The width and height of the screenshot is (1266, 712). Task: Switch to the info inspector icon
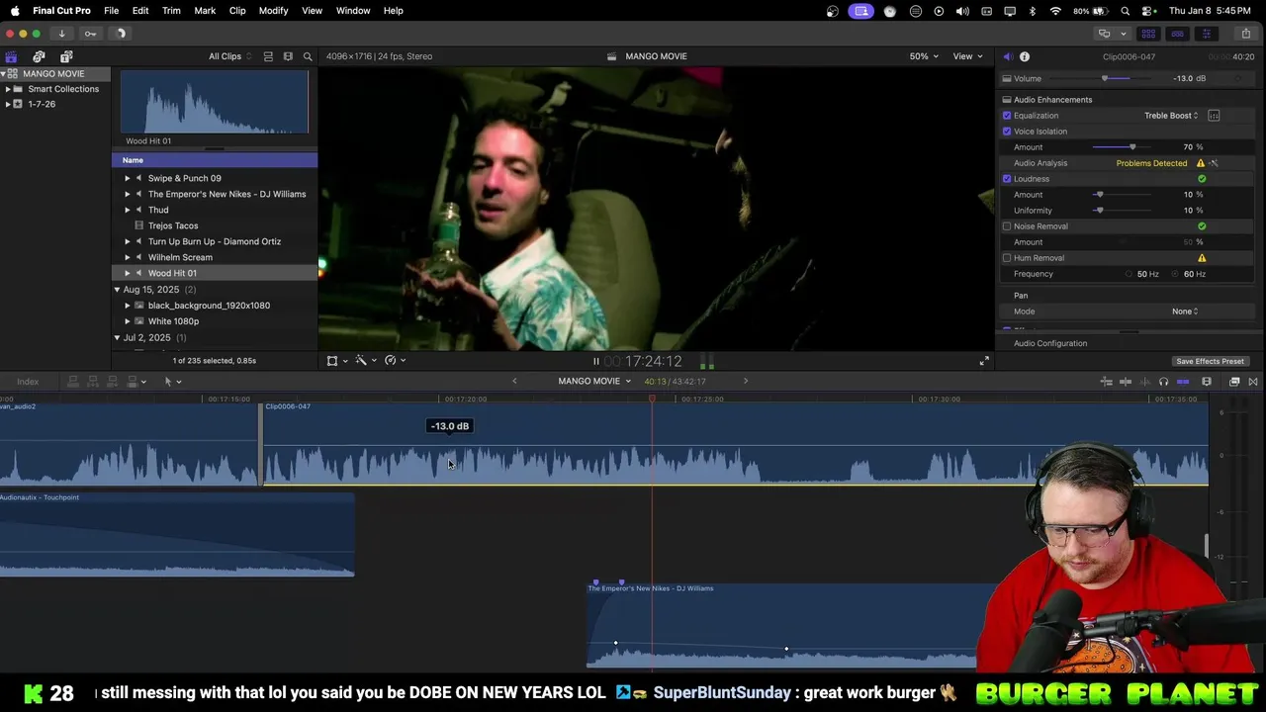click(x=1025, y=56)
